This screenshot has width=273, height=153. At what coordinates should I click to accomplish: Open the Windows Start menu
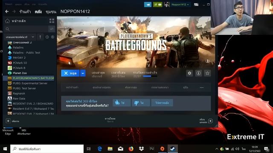5,149
